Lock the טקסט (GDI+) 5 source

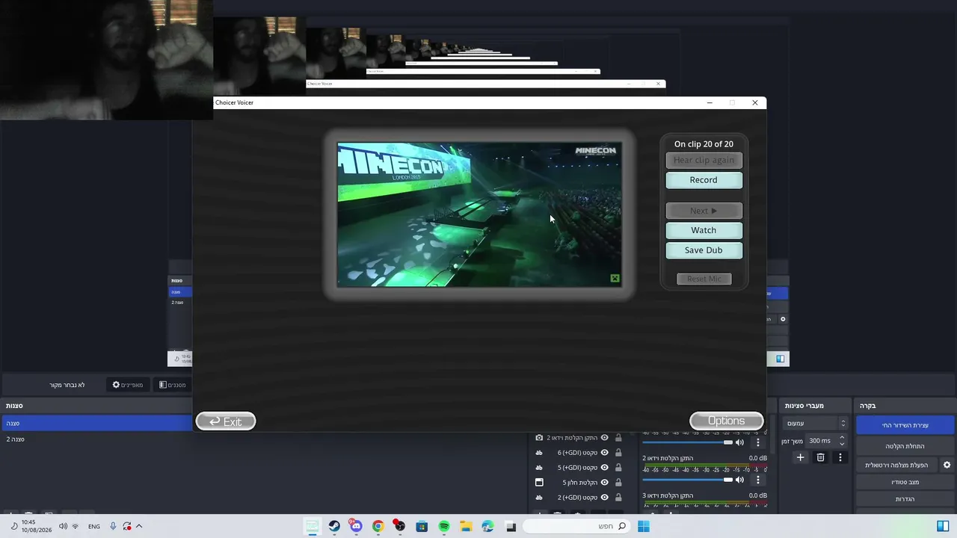click(x=618, y=468)
